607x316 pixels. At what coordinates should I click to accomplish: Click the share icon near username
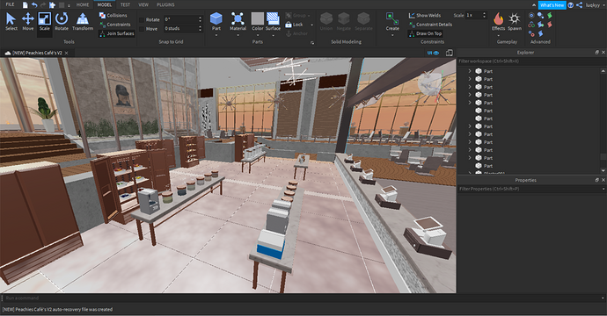point(580,5)
